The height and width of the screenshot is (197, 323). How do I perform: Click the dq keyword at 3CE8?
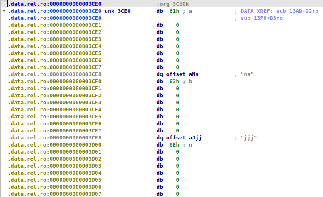coord(160,74)
